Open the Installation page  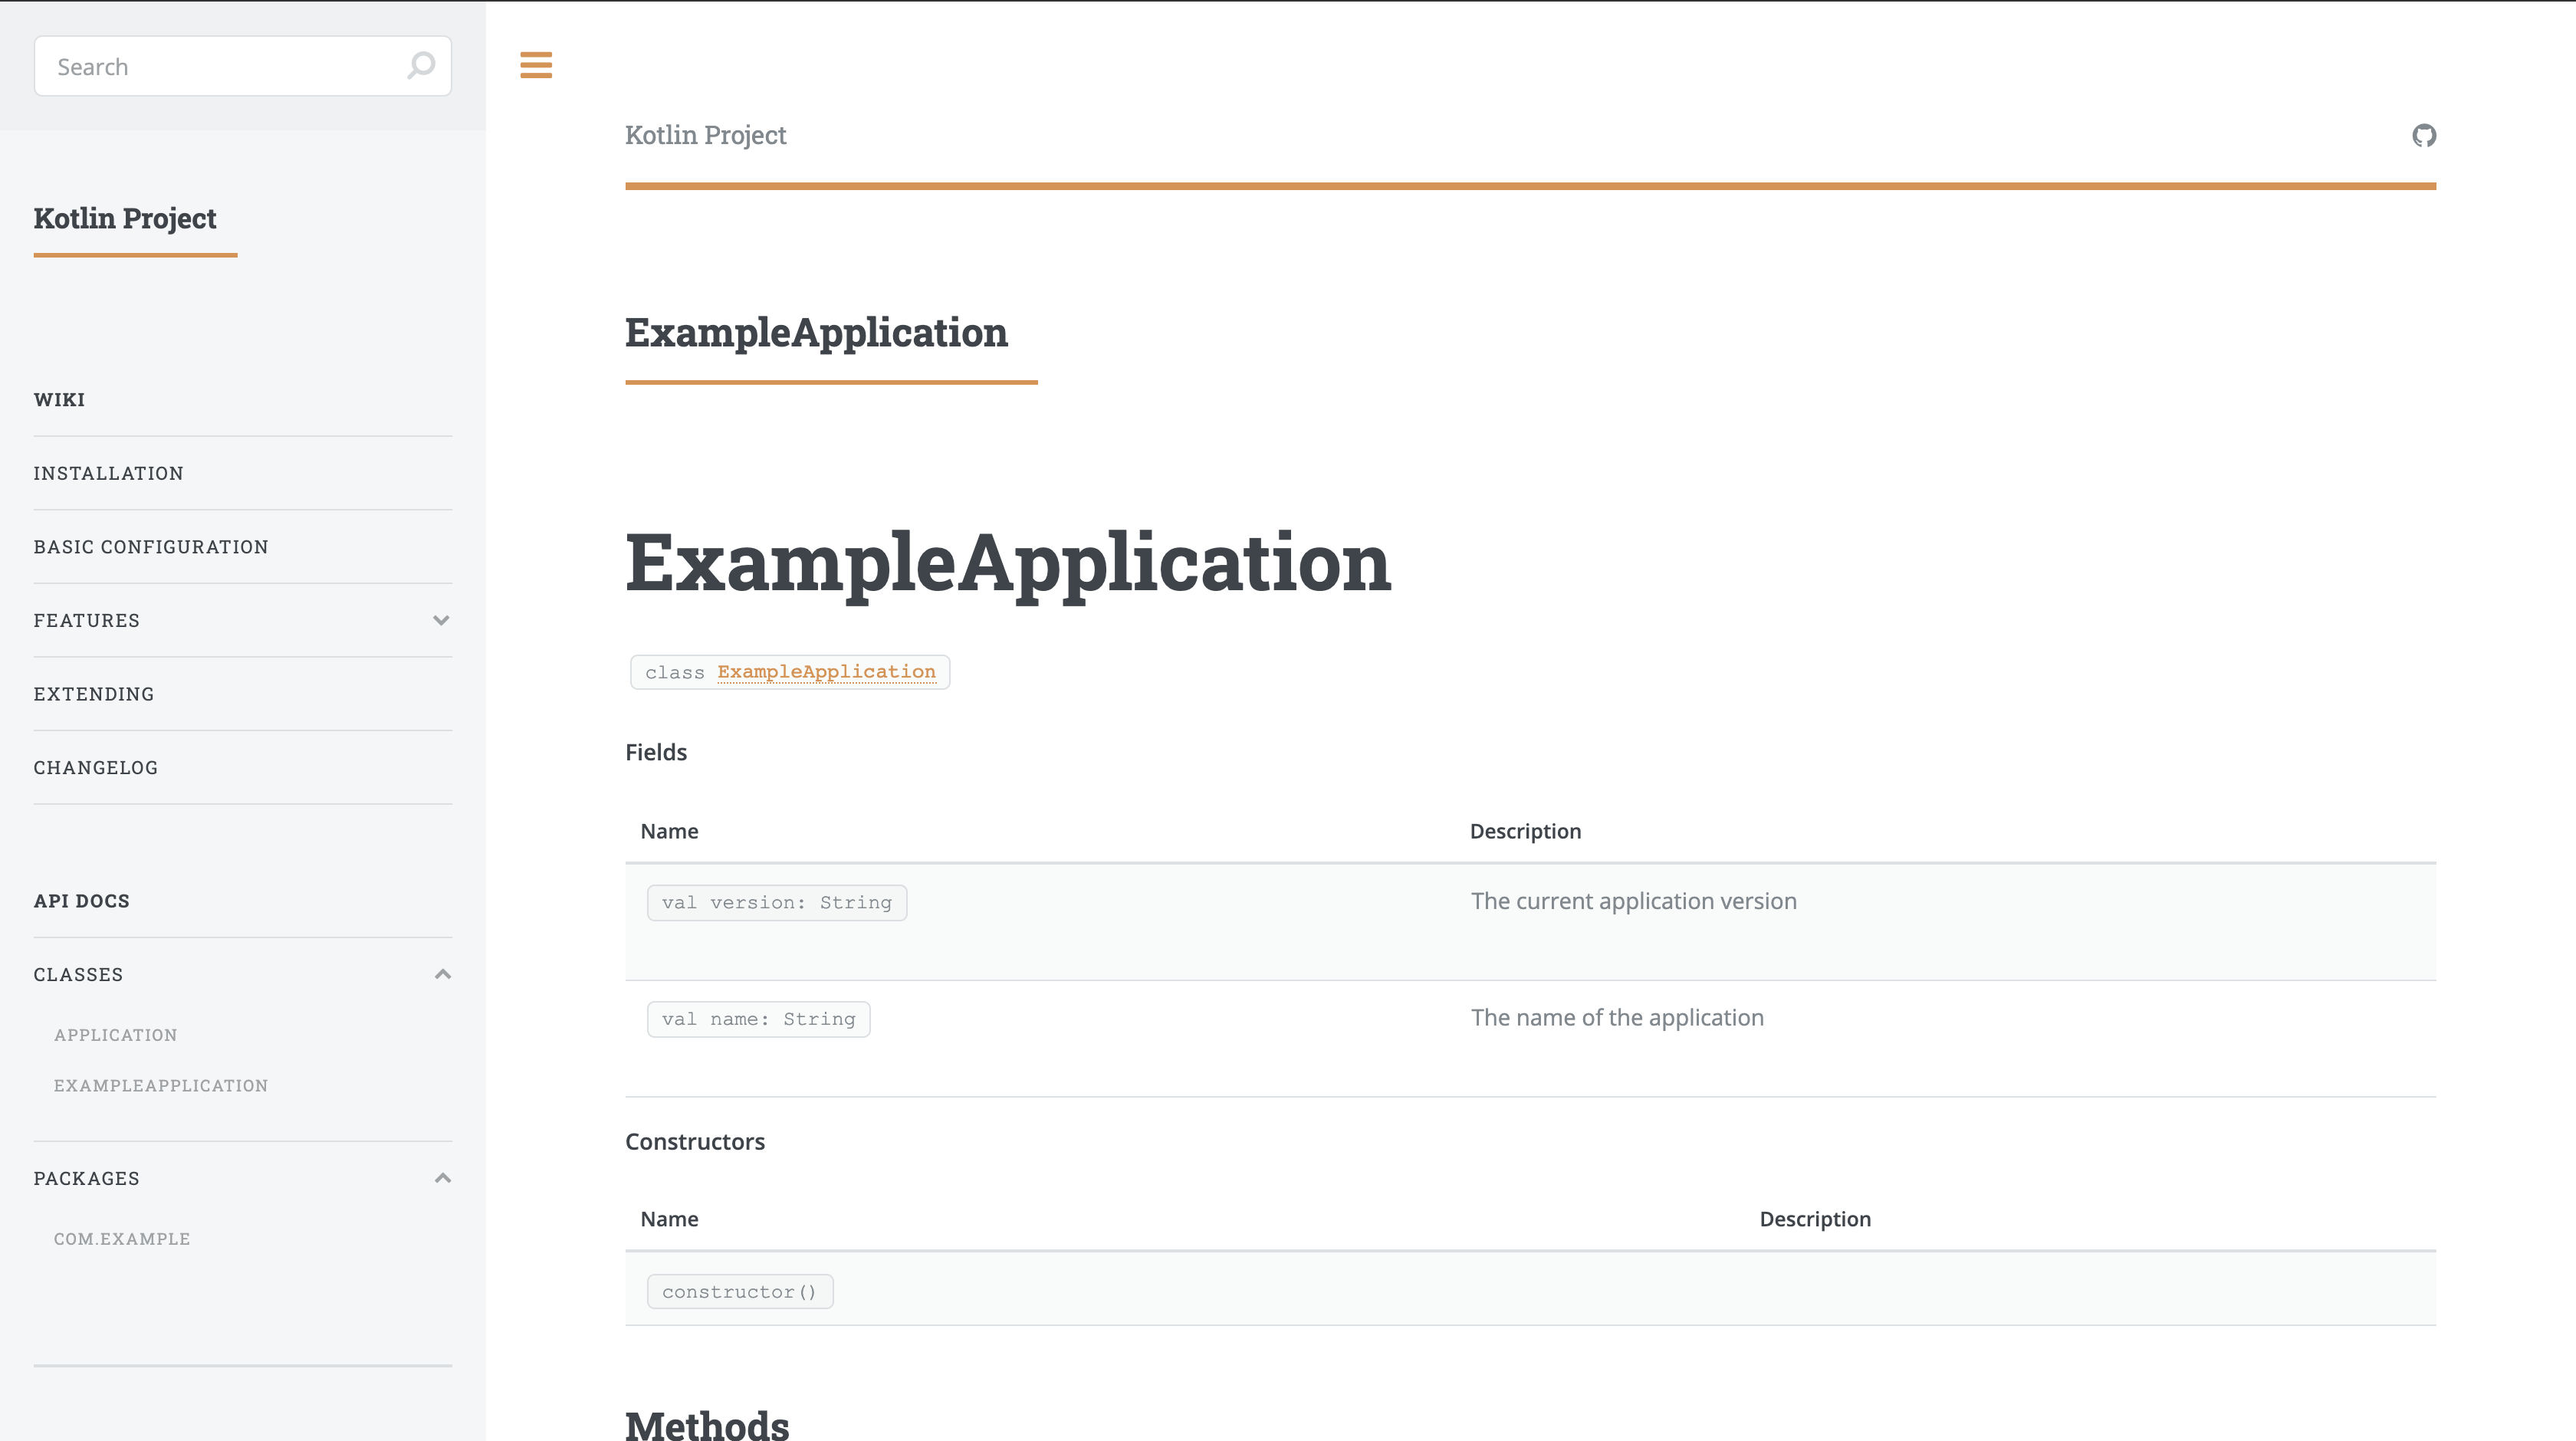pos(108,473)
